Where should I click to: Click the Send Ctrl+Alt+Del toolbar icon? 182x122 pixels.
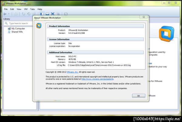click(16, 14)
